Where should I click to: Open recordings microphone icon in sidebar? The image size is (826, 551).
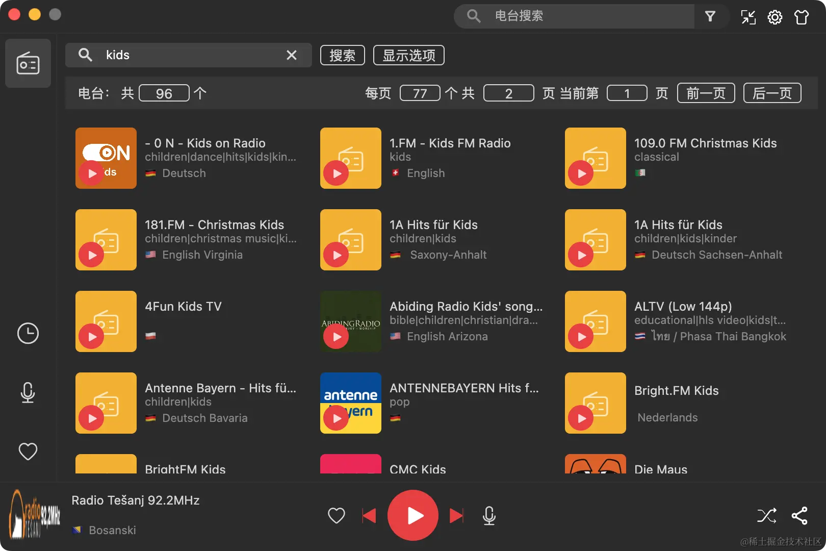pyautogui.click(x=28, y=392)
